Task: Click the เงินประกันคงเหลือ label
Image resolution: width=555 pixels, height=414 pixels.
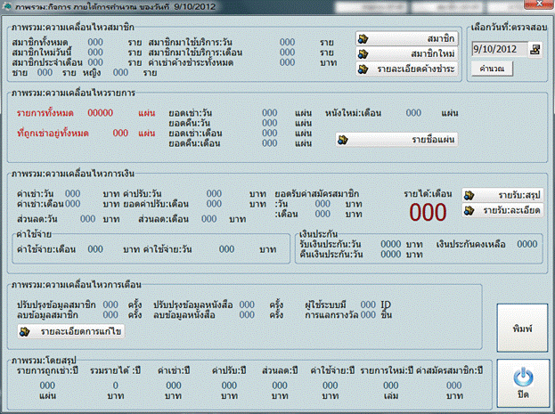Action: [470, 245]
